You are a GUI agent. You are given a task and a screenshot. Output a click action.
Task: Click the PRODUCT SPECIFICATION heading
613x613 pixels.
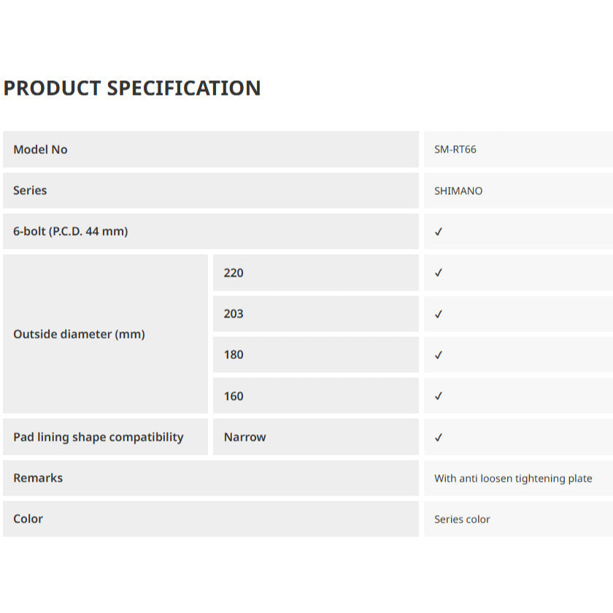coord(132,88)
